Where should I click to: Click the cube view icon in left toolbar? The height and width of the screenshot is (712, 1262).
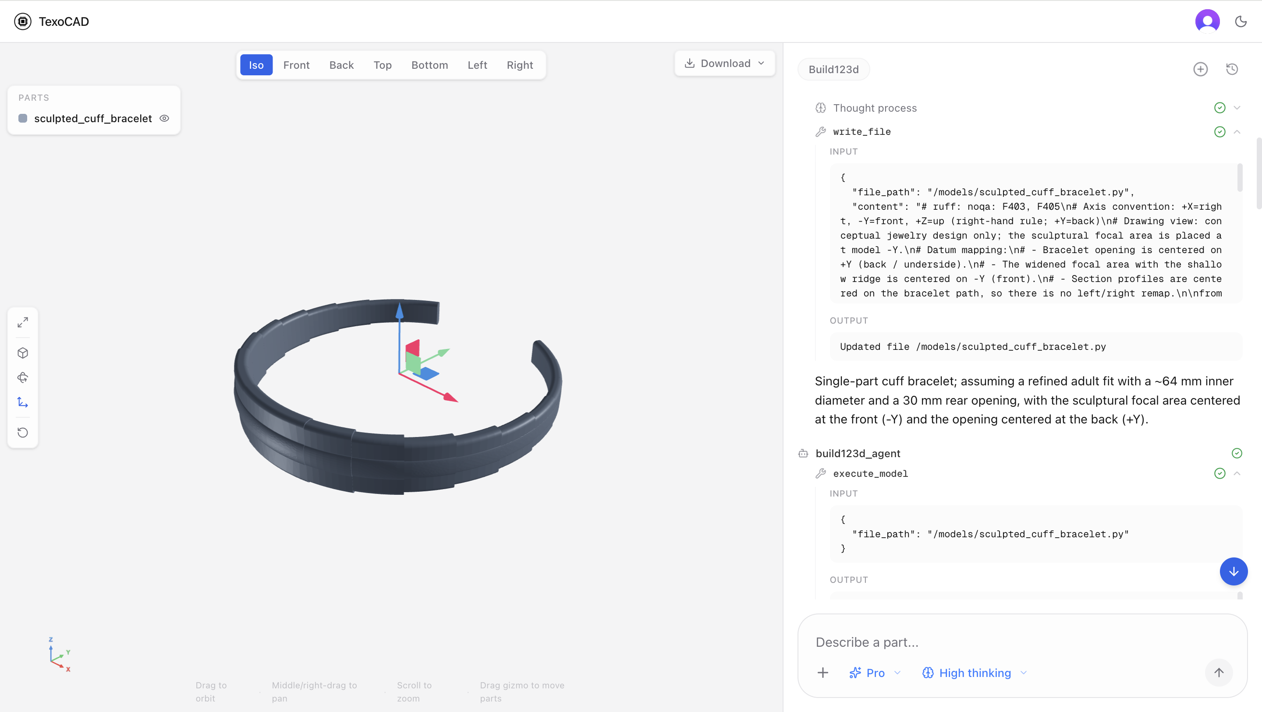coord(22,352)
